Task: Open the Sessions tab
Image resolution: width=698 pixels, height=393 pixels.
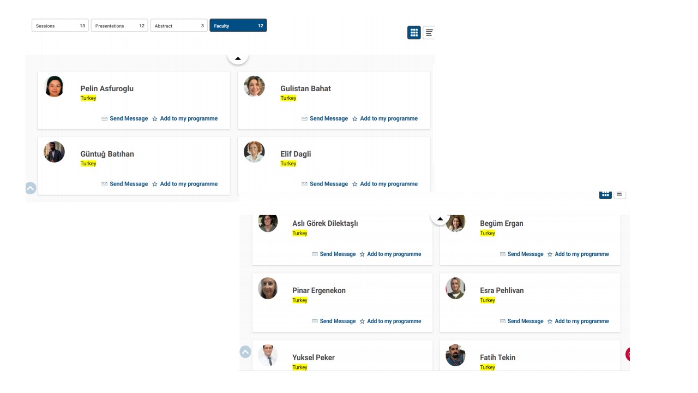Action: (x=60, y=26)
